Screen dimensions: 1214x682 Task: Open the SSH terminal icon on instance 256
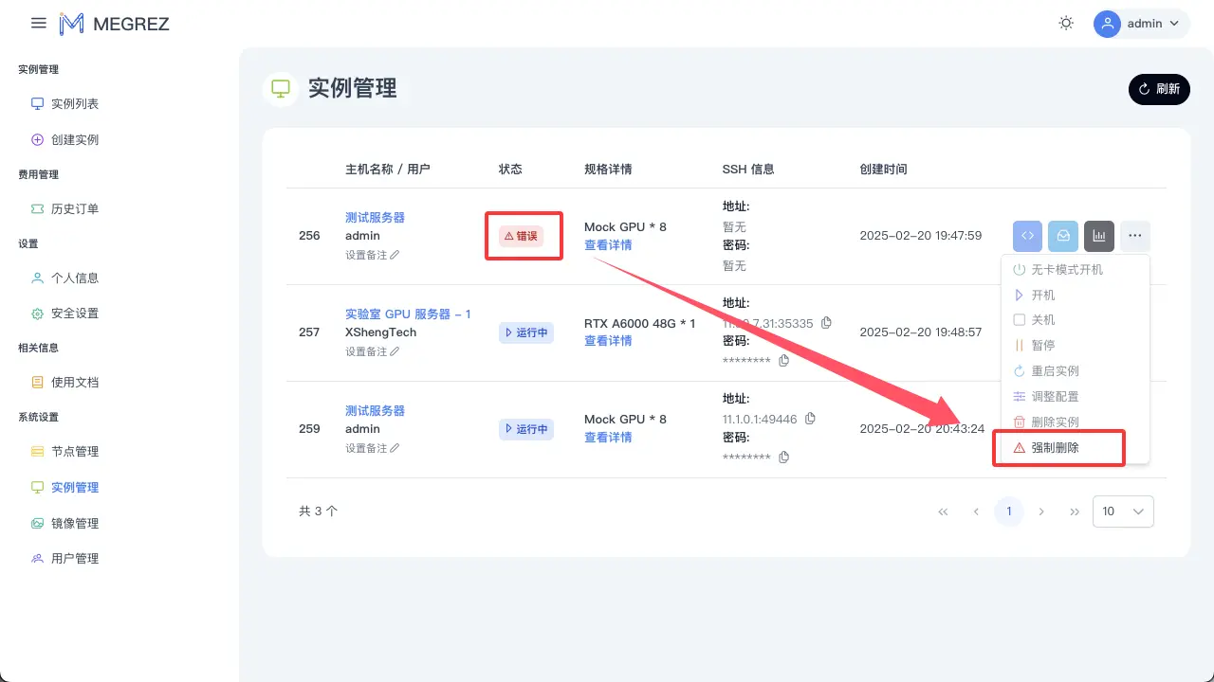[x=1027, y=235]
